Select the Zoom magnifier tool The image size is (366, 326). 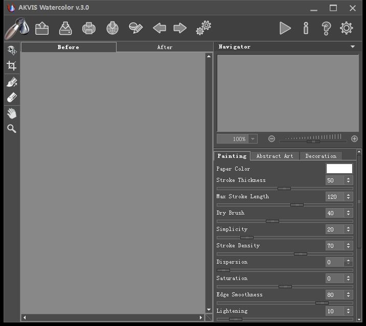pyautogui.click(x=12, y=129)
